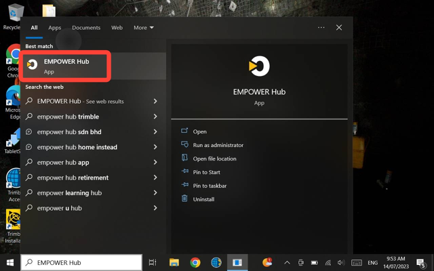Switch to the Apps search tab

pyautogui.click(x=54, y=28)
